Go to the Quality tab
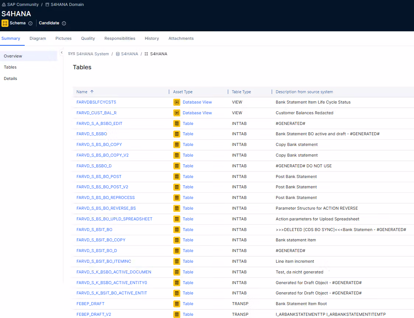Viewport: 414px width, 318px height. coord(88,39)
